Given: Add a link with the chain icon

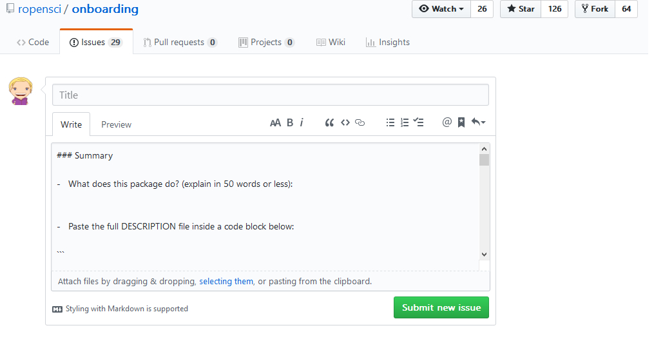Looking at the screenshot, I should pos(360,122).
